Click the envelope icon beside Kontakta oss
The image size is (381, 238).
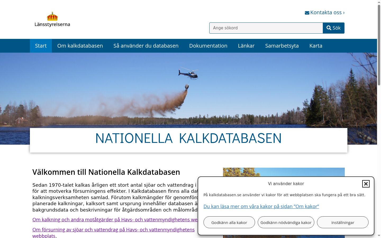[307, 13]
